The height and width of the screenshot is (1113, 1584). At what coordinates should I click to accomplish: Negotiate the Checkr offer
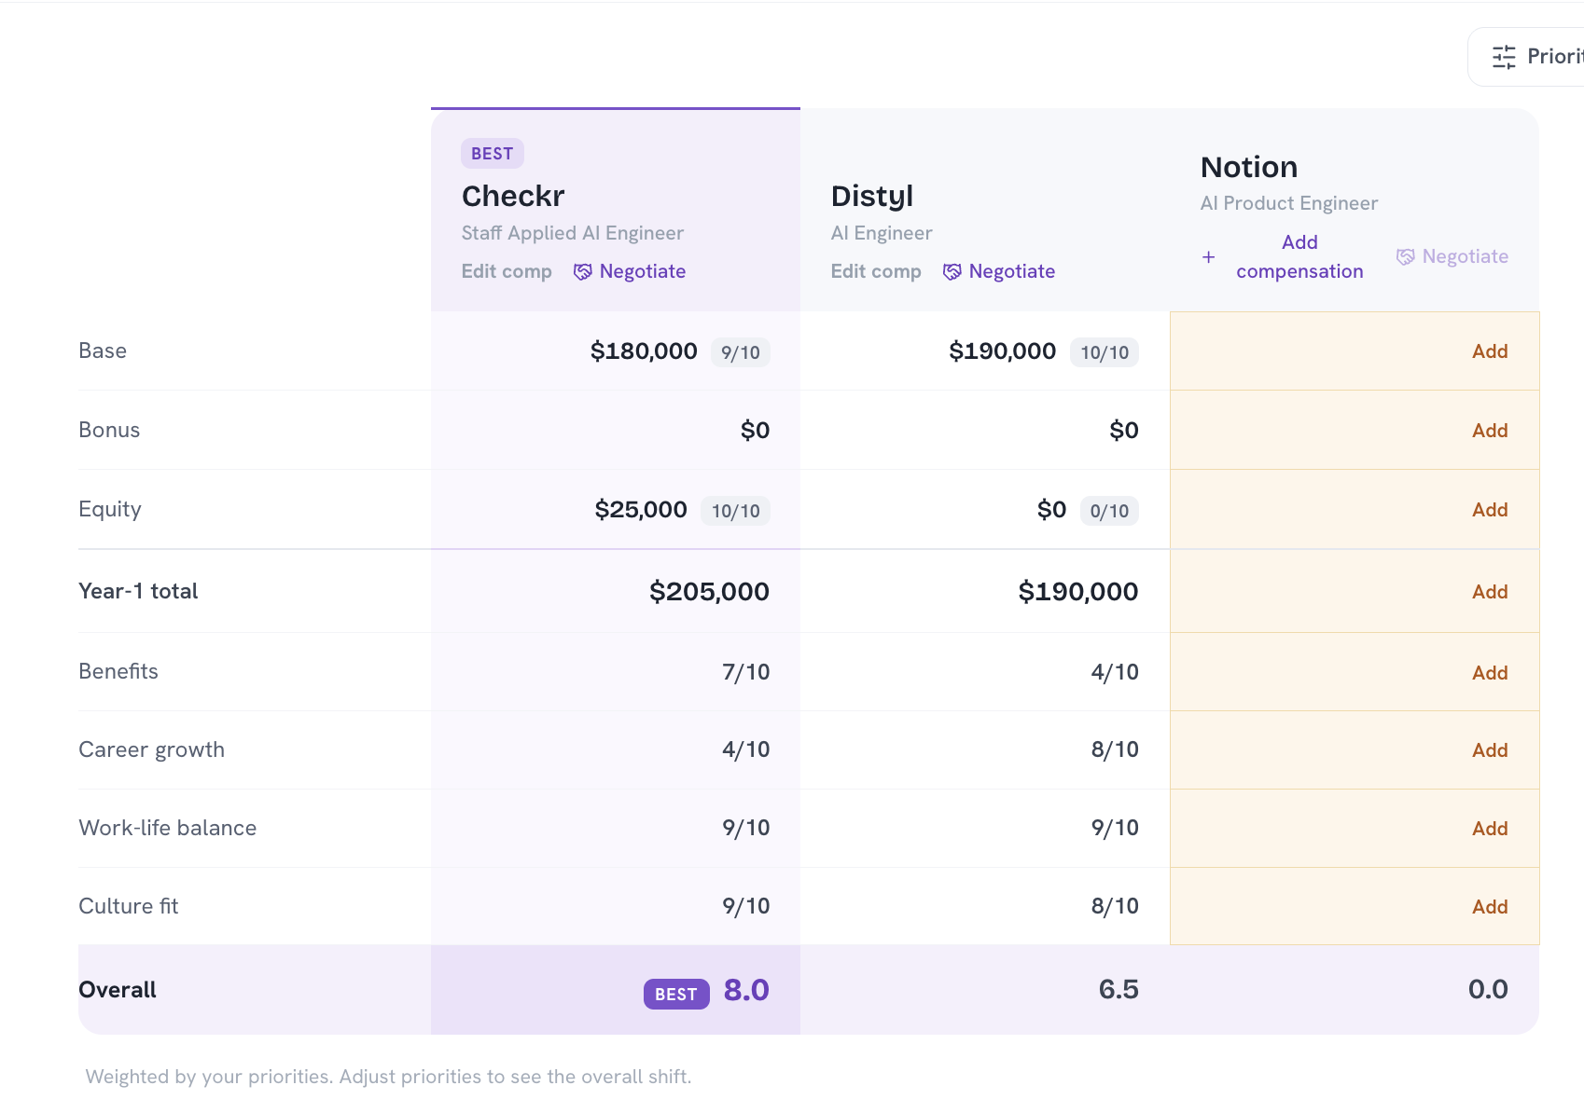pos(630,271)
